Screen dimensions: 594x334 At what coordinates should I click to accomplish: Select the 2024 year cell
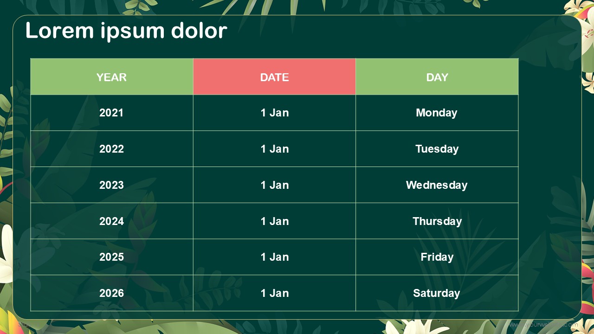[x=112, y=221]
